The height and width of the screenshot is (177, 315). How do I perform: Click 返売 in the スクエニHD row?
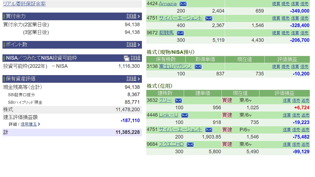[305, 144]
